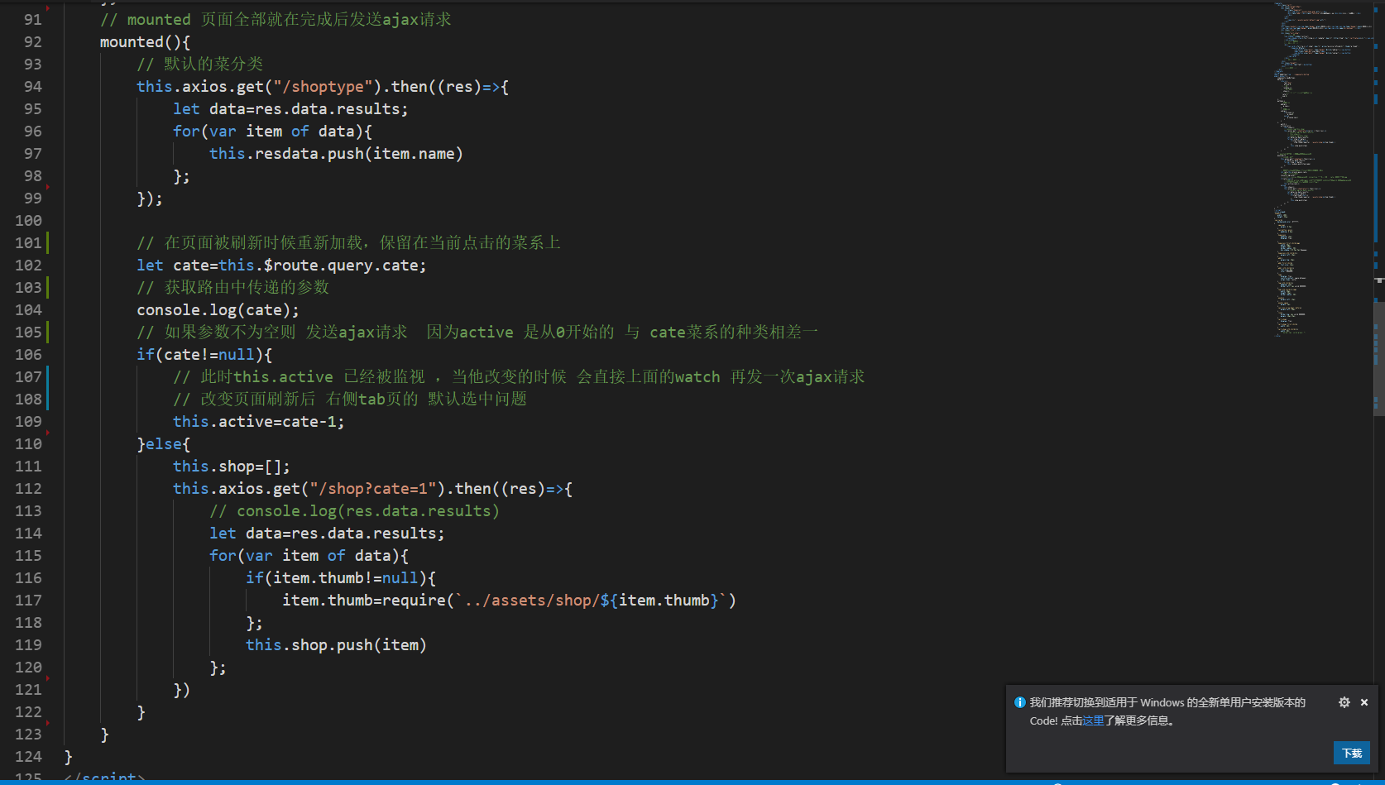Click line number 124 in gutter
This screenshot has height=785, width=1385.
[28, 756]
